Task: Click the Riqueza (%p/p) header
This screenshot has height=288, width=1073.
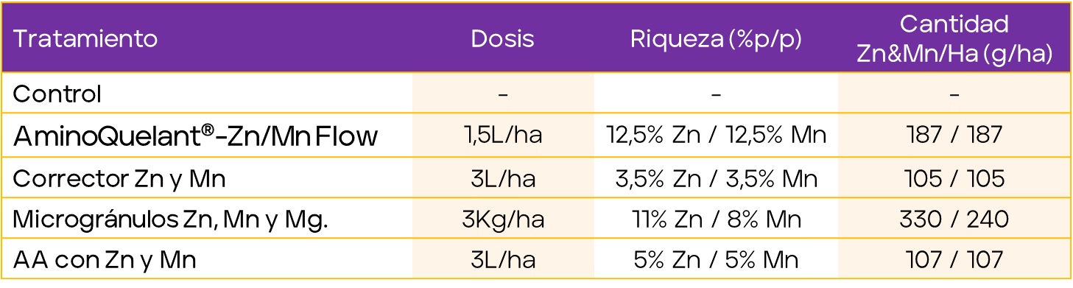Action: point(716,39)
